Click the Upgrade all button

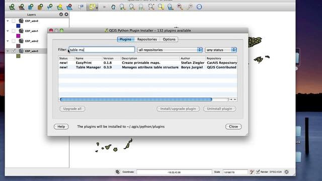pyautogui.click(x=72, y=109)
